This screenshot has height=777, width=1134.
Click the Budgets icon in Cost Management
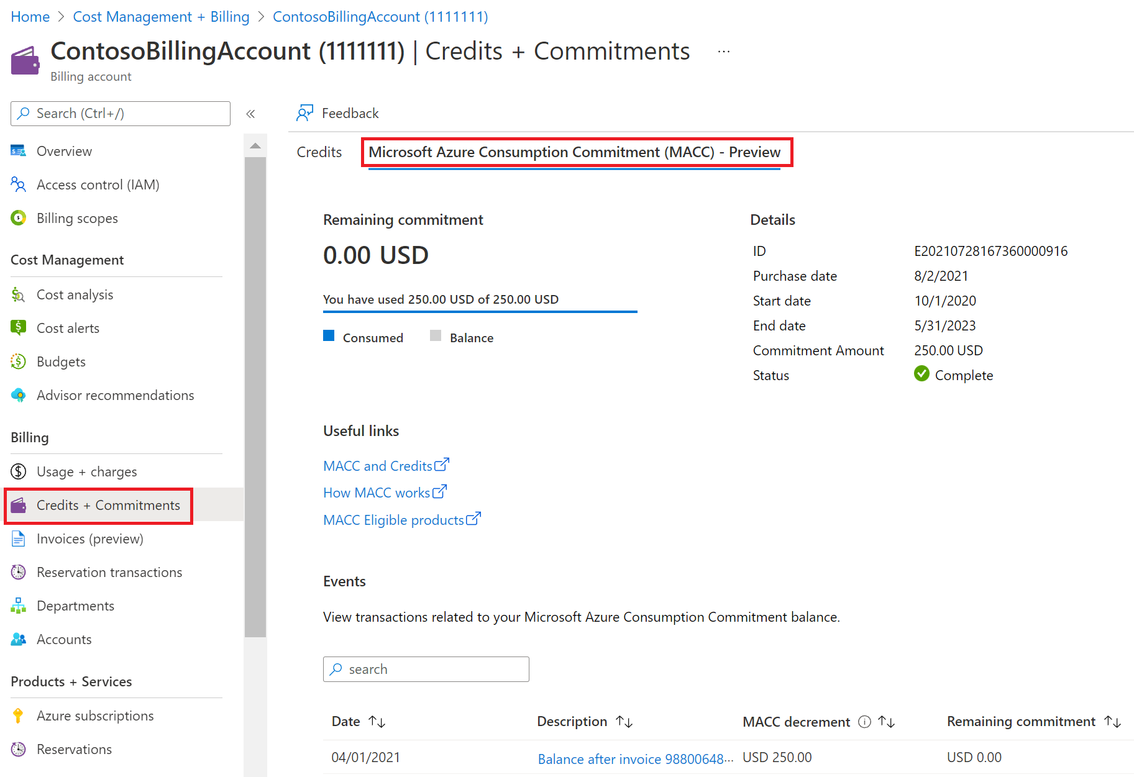click(19, 361)
